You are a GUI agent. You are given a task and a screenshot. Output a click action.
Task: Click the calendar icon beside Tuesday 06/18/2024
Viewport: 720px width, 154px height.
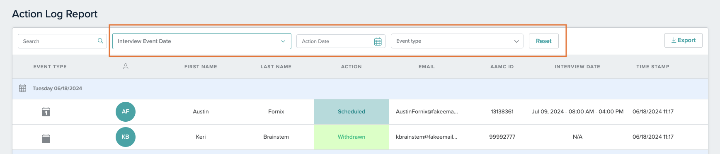tap(23, 88)
